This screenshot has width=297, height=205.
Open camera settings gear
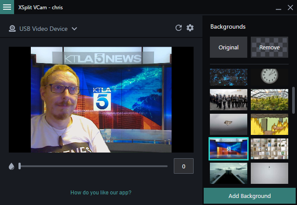[x=190, y=28]
